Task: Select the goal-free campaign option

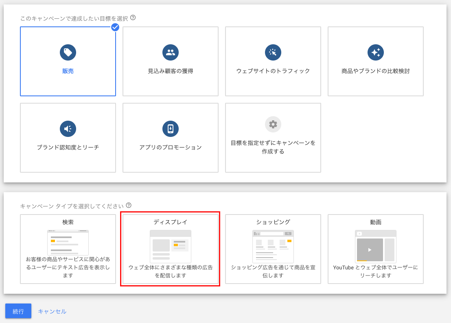Action: point(273,137)
